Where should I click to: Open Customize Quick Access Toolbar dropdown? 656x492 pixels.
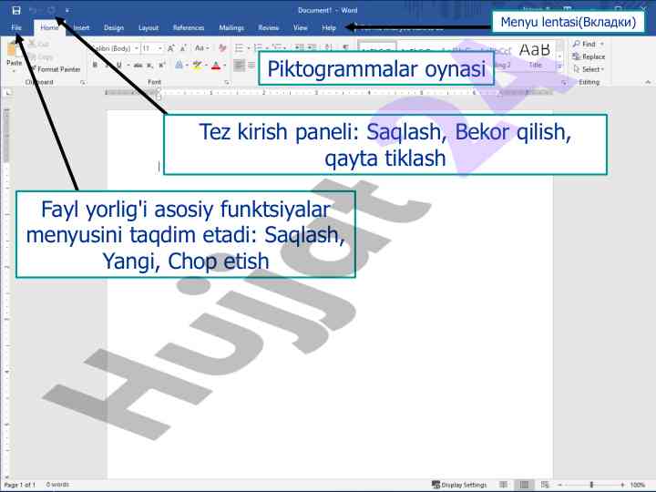pos(67,10)
